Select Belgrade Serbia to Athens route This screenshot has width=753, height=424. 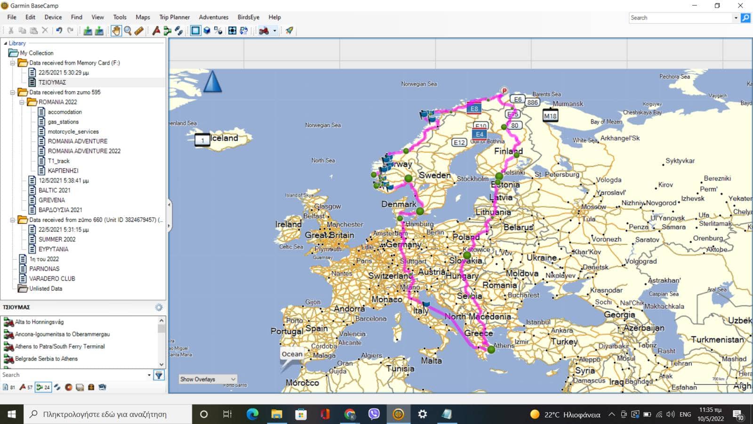(46, 359)
